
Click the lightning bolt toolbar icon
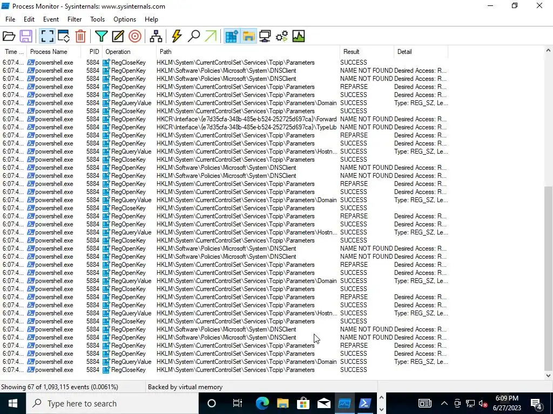(x=177, y=36)
